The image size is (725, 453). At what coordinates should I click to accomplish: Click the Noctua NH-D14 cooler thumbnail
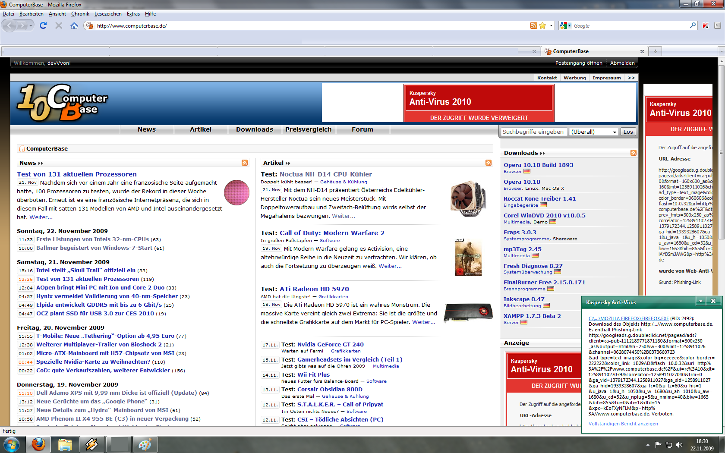pyautogui.click(x=468, y=199)
